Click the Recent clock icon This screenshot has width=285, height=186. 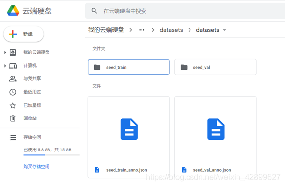tap(13, 92)
